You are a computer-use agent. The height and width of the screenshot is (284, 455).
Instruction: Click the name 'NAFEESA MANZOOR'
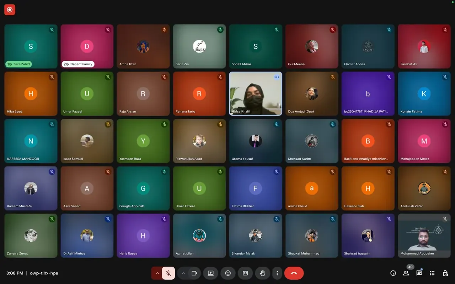[x=23, y=159]
